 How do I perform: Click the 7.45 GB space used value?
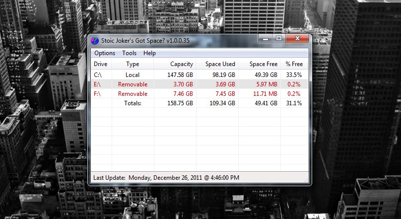pyautogui.click(x=225, y=94)
